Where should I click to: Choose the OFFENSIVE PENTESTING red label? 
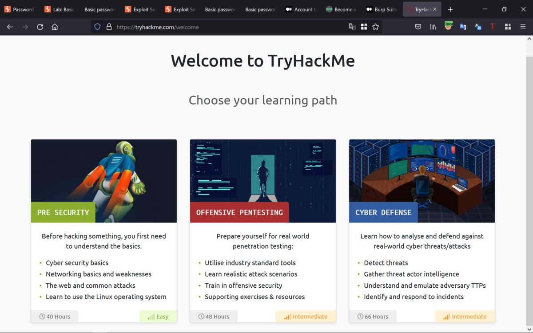click(239, 212)
